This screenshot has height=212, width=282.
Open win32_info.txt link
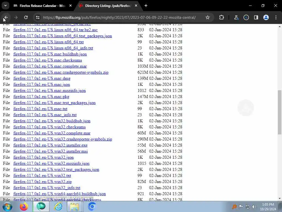[x=47, y=188]
